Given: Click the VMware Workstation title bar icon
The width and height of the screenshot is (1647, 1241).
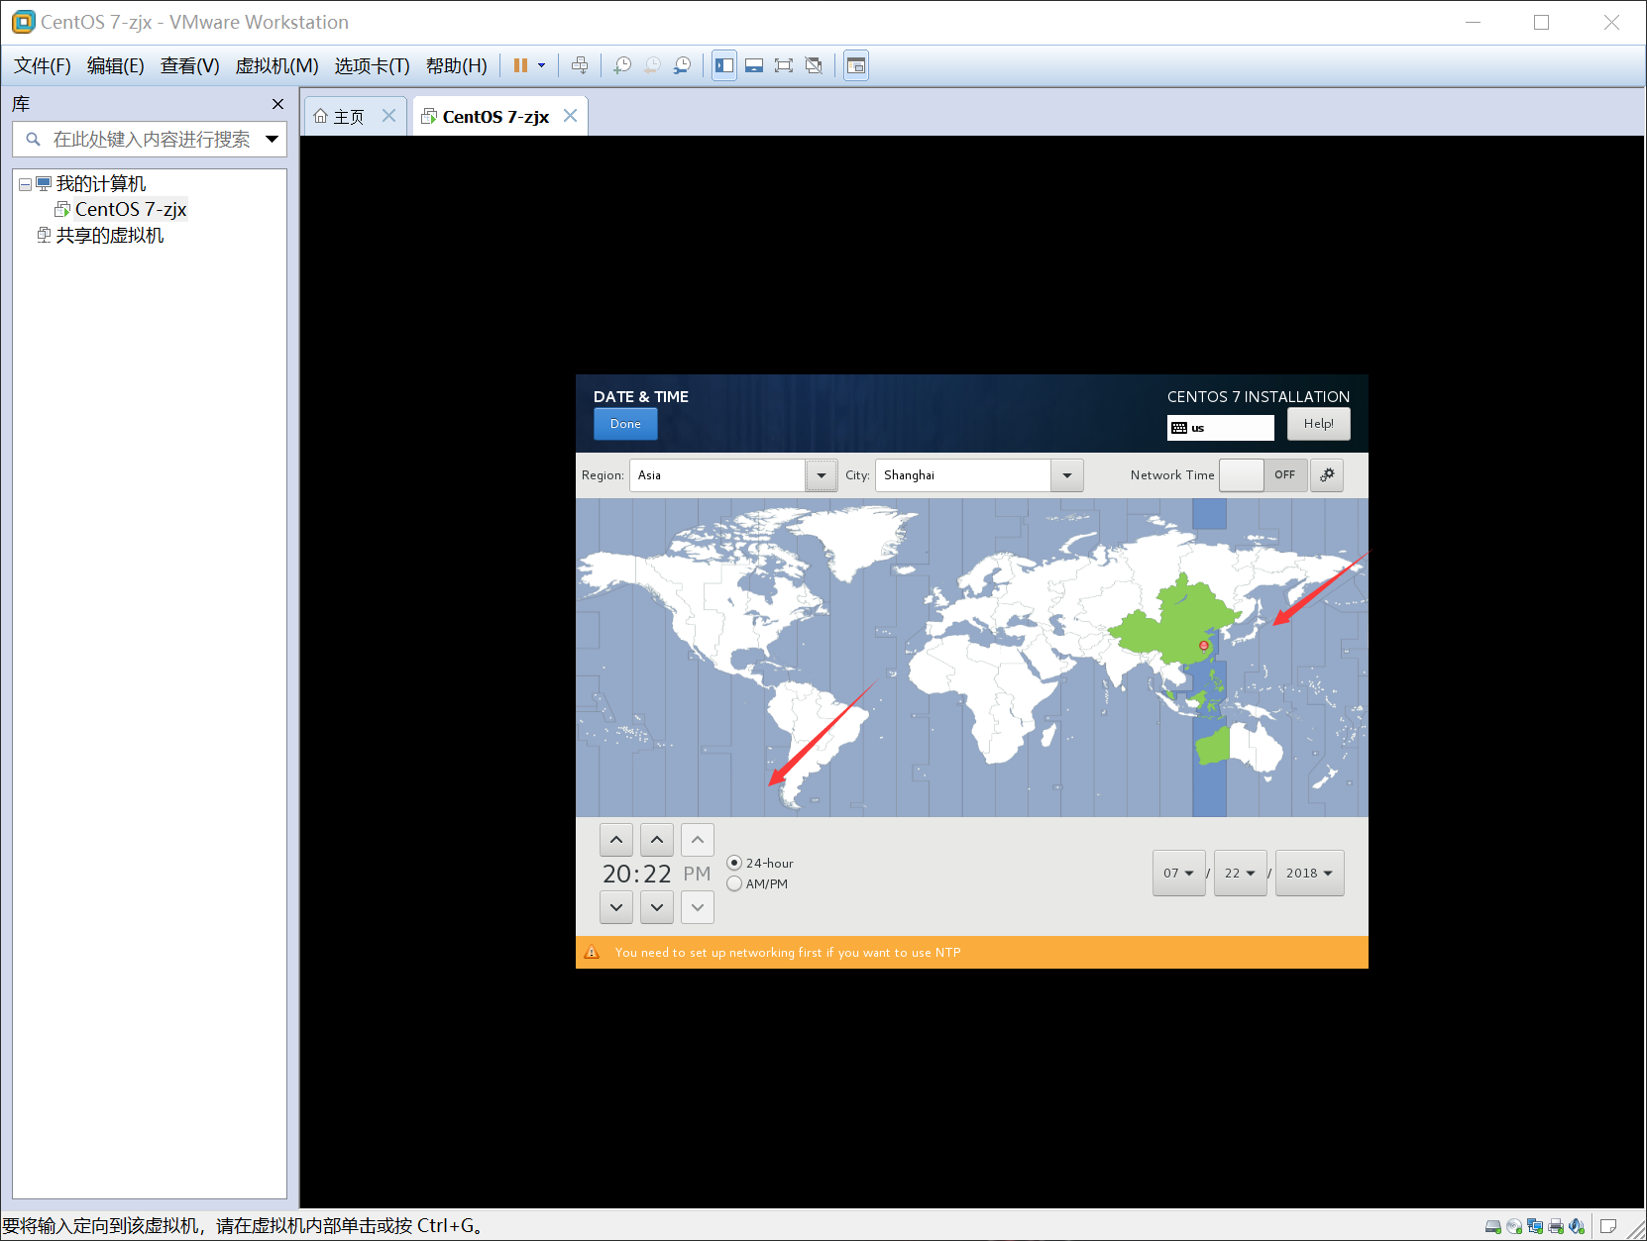Looking at the screenshot, I should coord(23,22).
